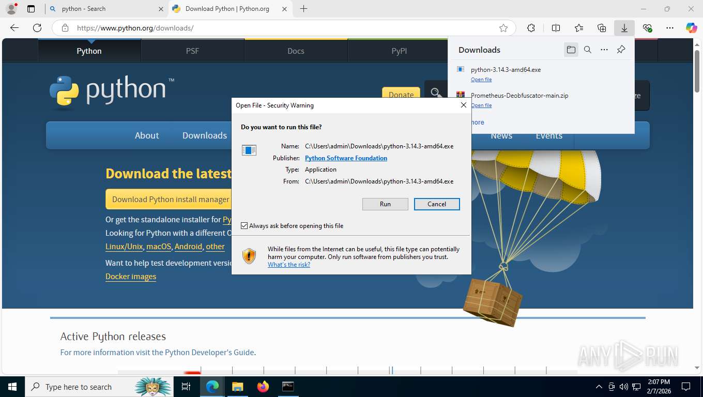Select the PyPI top navigation tab
Viewport: 703px width, 397px height.
click(x=399, y=51)
